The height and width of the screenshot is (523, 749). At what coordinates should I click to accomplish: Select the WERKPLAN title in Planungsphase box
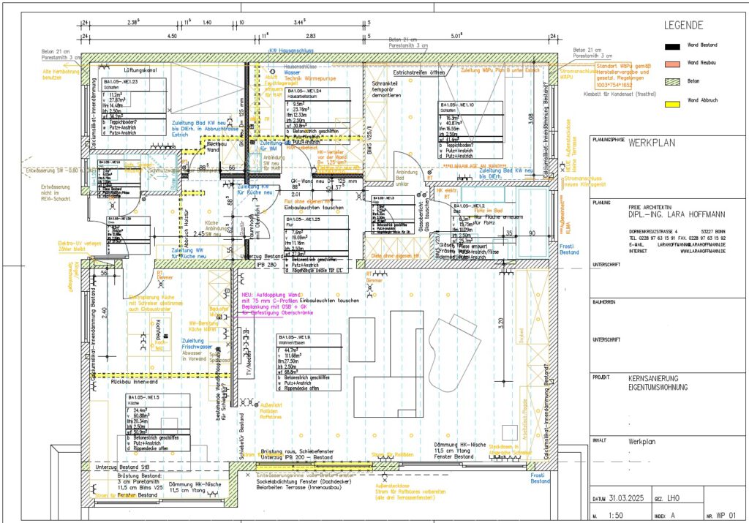[652, 145]
